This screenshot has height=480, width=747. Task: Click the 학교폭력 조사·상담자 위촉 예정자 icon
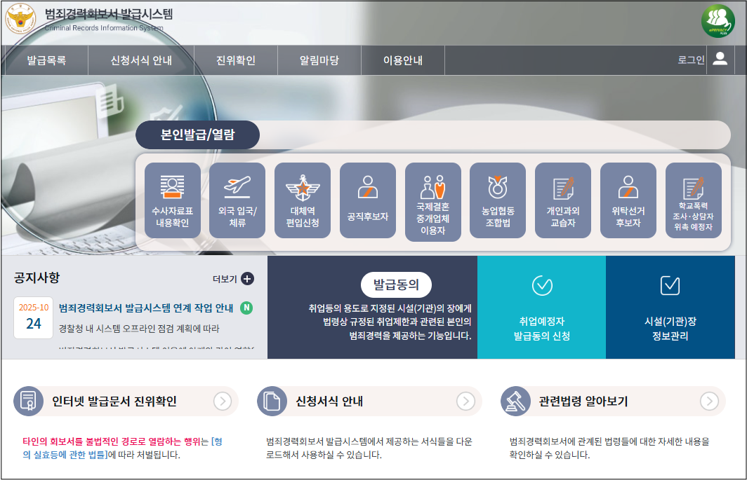(693, 200)
